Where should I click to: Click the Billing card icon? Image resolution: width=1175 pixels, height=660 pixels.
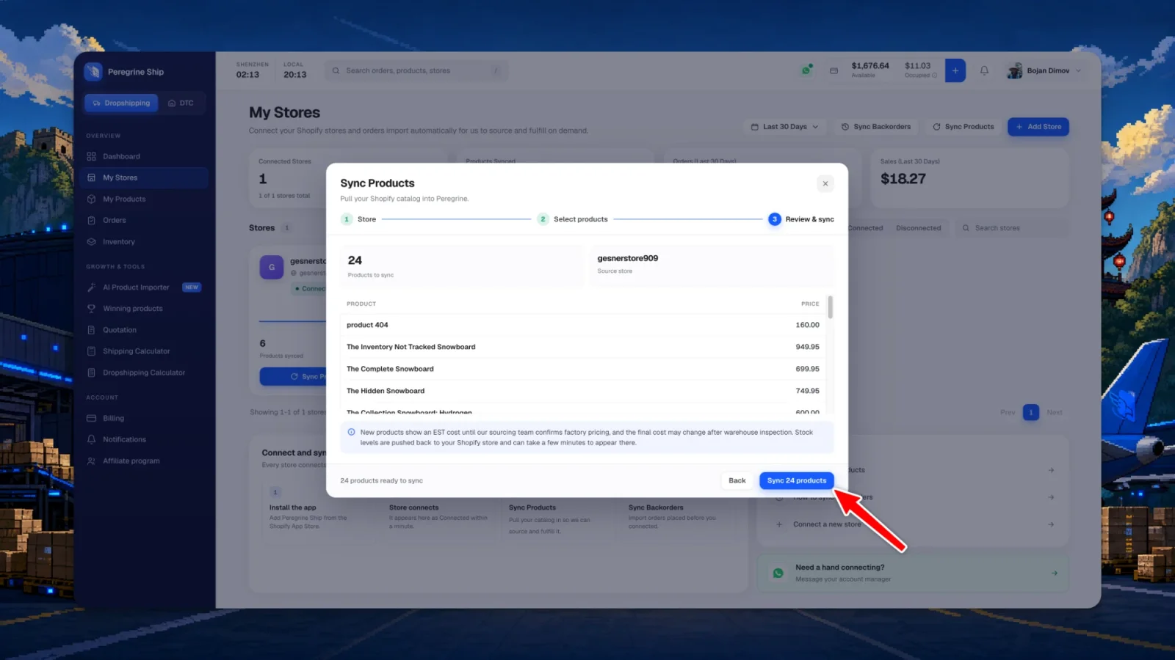coord(92,418)
